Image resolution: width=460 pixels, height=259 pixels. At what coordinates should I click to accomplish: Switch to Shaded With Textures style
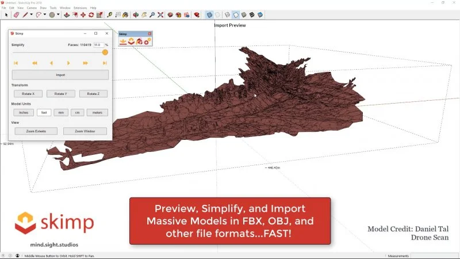[252, 15]
